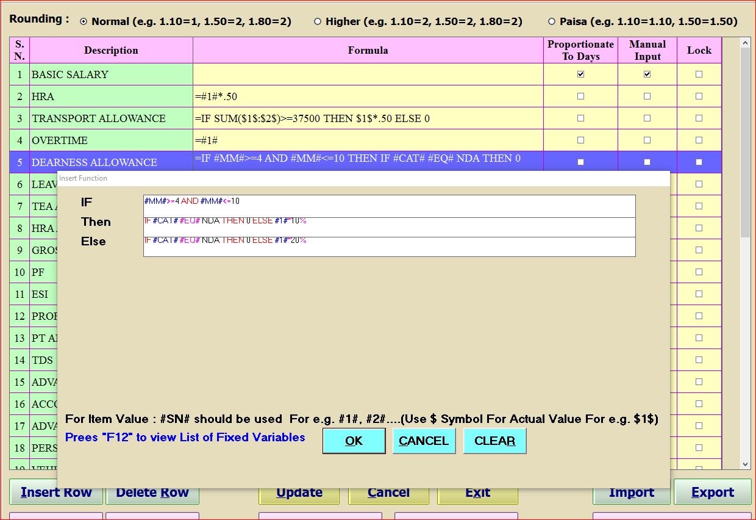Click the Export button
Viewport: 756px width, 520px height.
[x=712, y=493]
